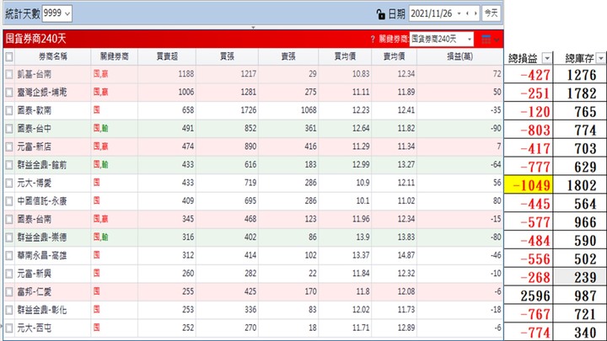Click 賣張 value 1068
The width and height of the screenshot is (607, 341).
[309, 110]
